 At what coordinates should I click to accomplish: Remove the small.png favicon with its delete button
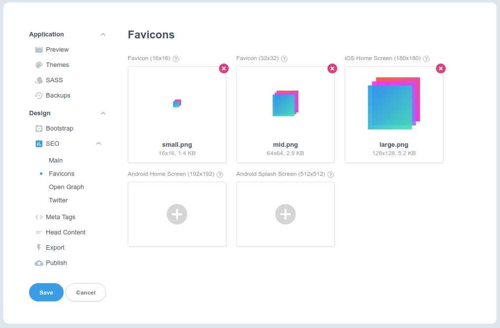224,68
